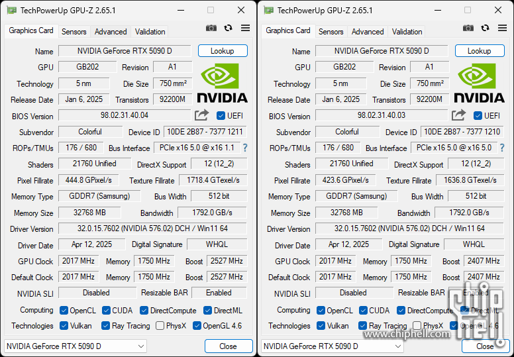Click GPU-Z title bar app icon, right window
Viewport: 514px width, 357px height.
(x=268, y=10)
